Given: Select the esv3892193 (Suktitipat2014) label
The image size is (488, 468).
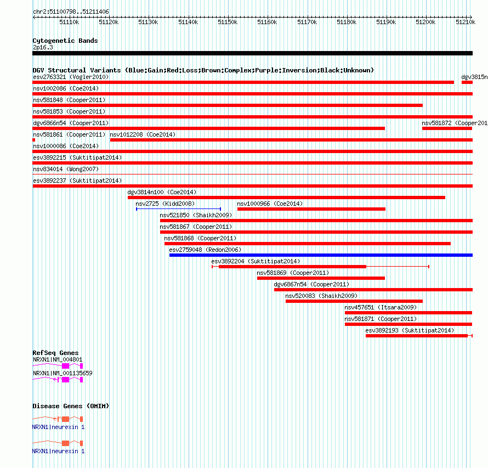Looking at the screenshot, I should [x=410, y=330].
